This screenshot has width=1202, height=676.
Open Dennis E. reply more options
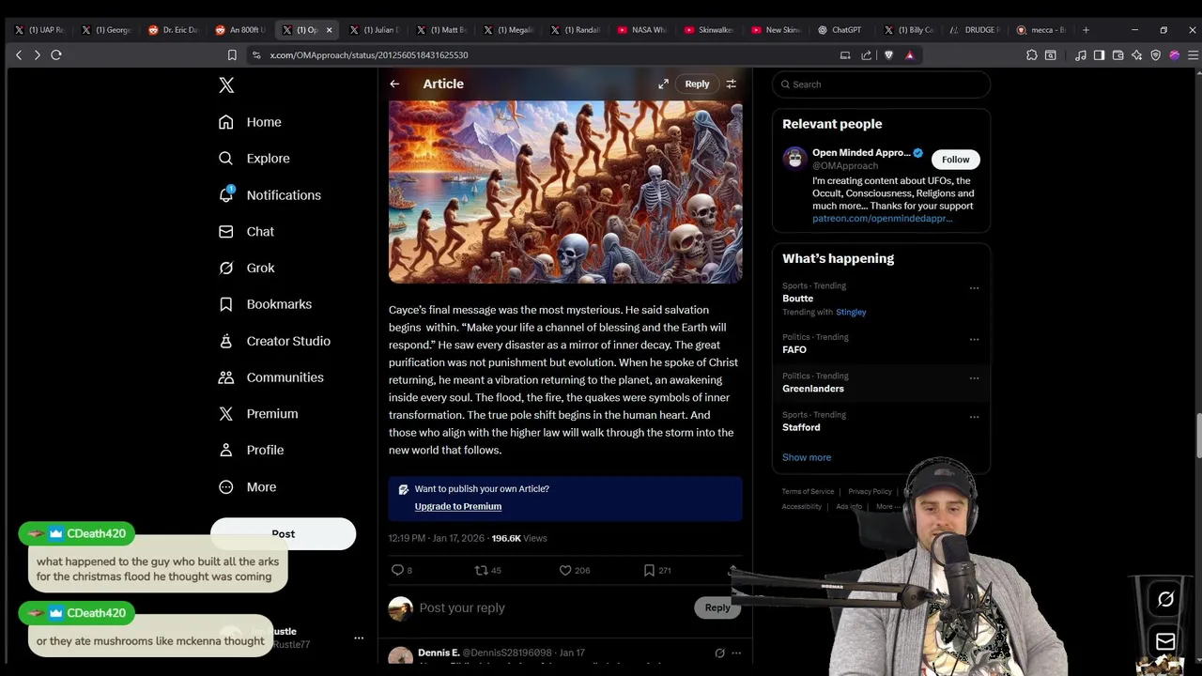point(736,653)
